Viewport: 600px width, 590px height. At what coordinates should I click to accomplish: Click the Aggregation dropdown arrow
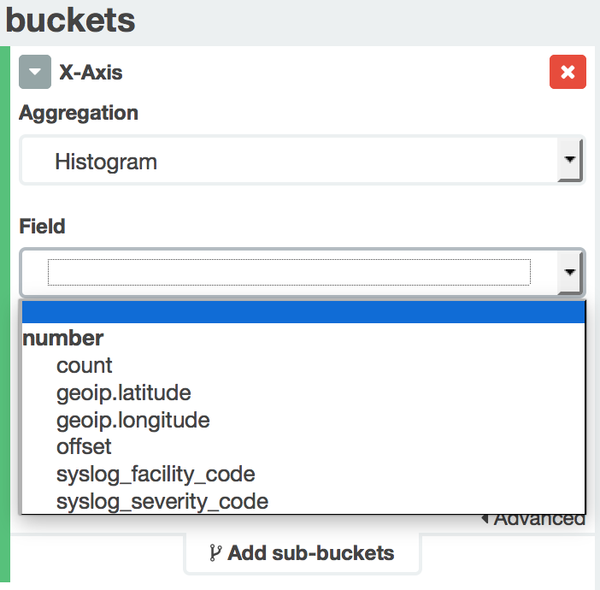(x=569, y=160)
